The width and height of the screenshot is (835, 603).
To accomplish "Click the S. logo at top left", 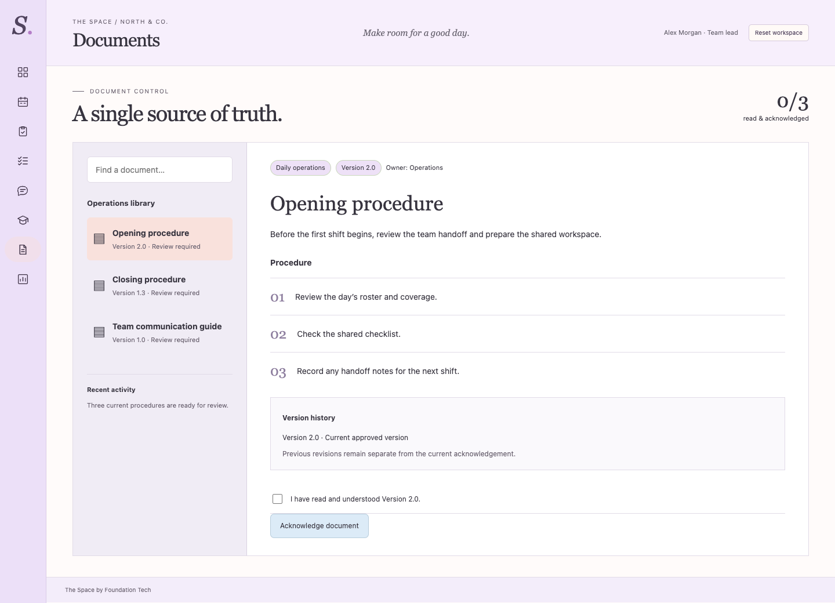I will [22, 26].
